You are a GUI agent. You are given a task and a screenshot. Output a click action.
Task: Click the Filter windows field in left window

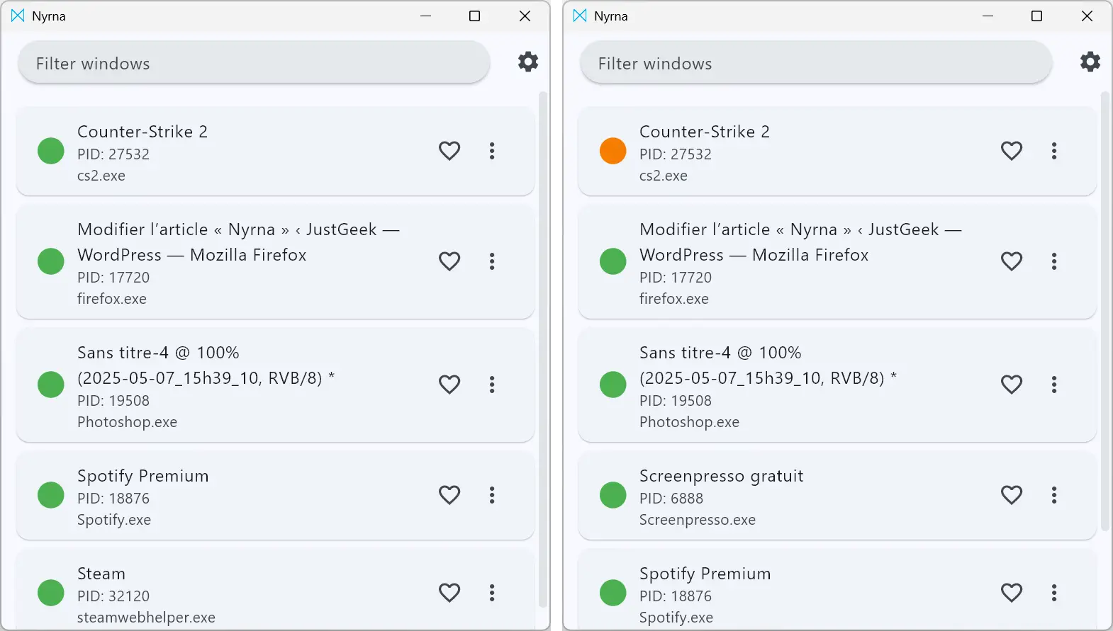point(254,63)
